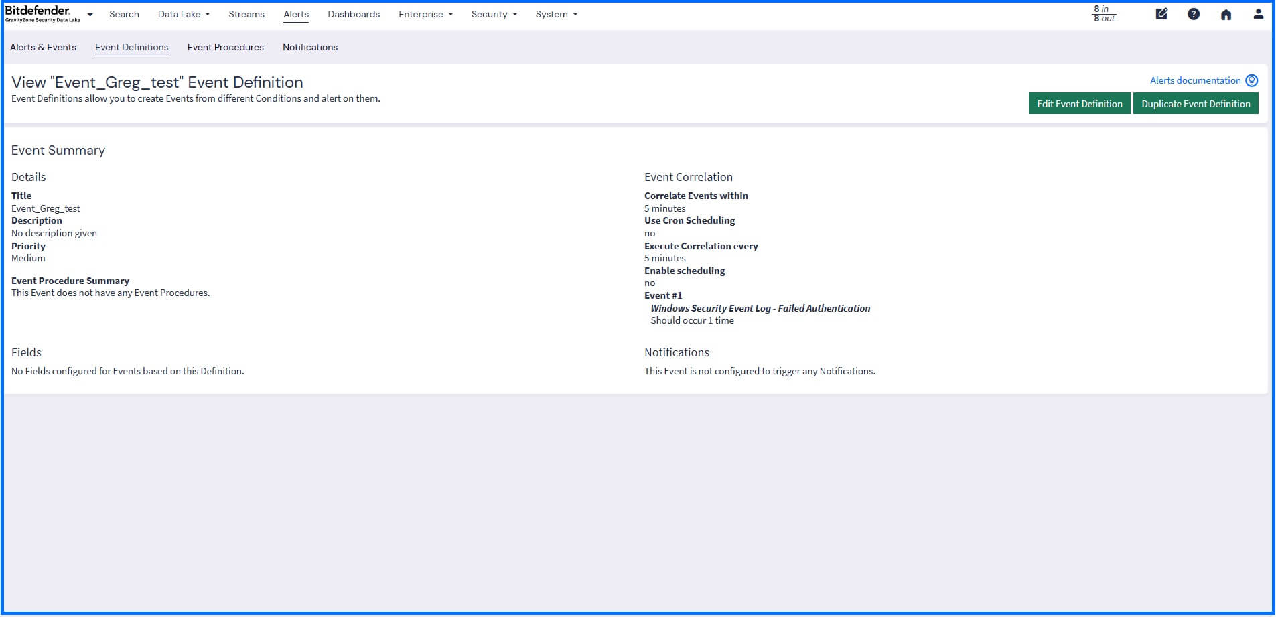Go to the Search page

point(124,14)
